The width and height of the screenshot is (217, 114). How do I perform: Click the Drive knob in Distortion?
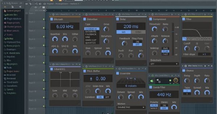pyautogui.click(x=106, y=29)
